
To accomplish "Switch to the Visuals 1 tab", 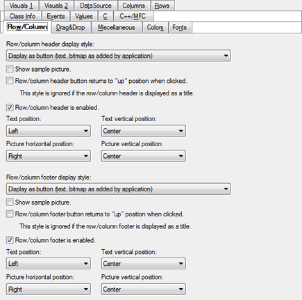I will tap(22, 6).
